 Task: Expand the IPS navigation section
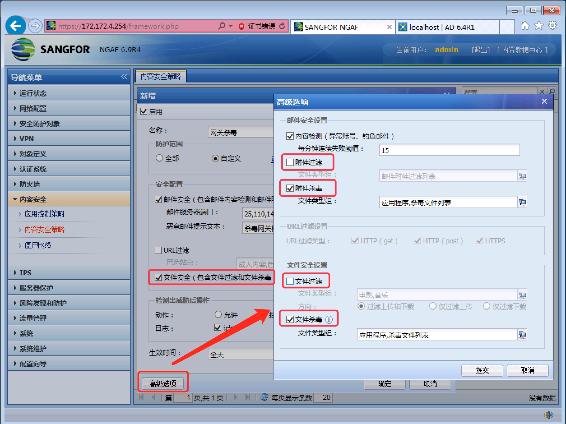pos(25,273)
